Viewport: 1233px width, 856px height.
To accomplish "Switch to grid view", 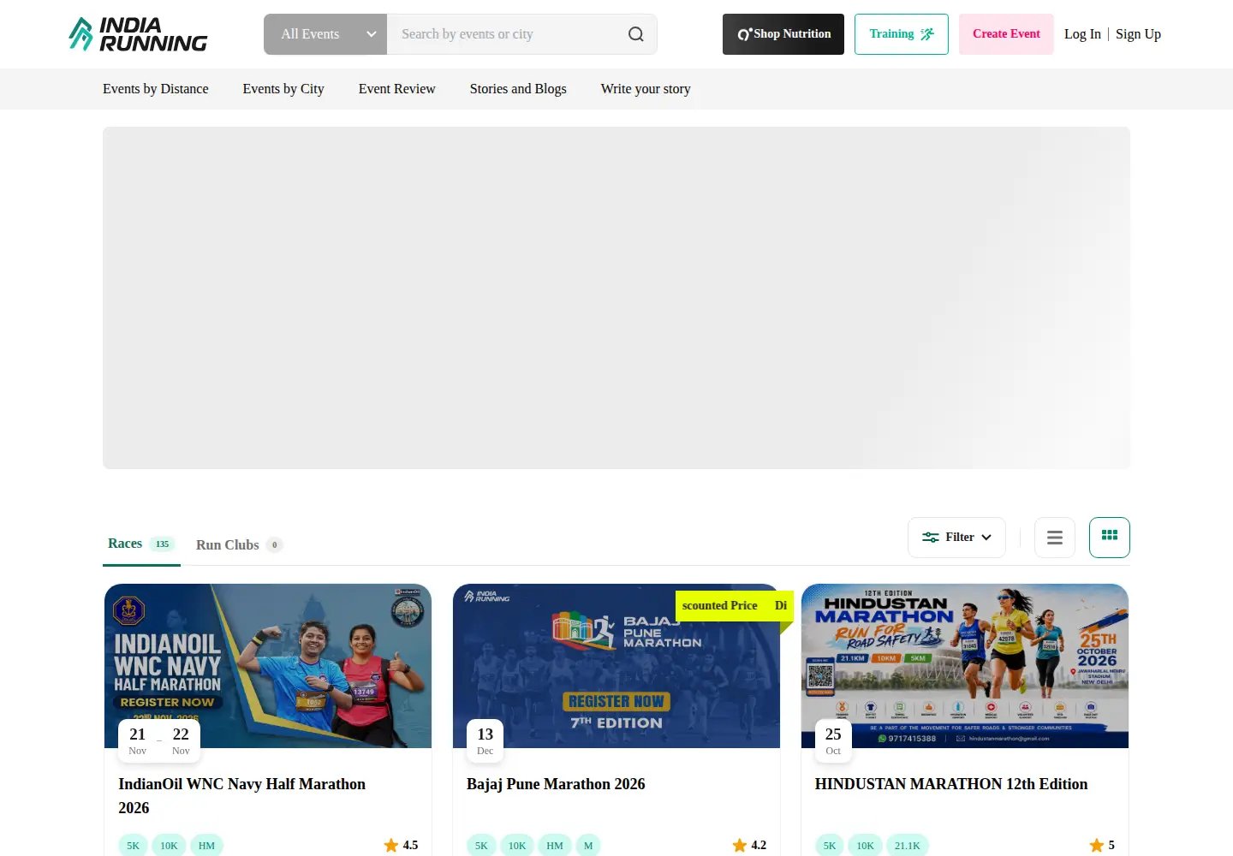I will [x=1110, y=538].
